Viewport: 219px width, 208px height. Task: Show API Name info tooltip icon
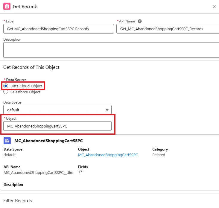coord(139,21)
